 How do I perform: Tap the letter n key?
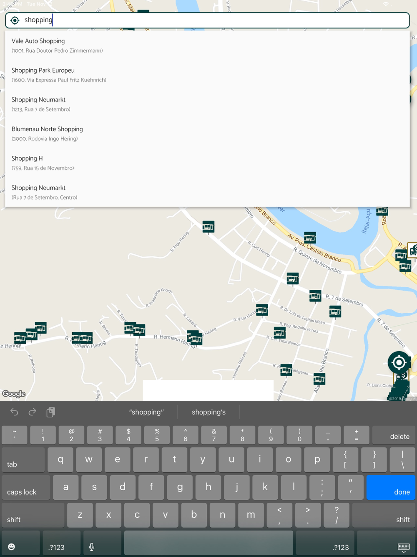pos(223,515)
